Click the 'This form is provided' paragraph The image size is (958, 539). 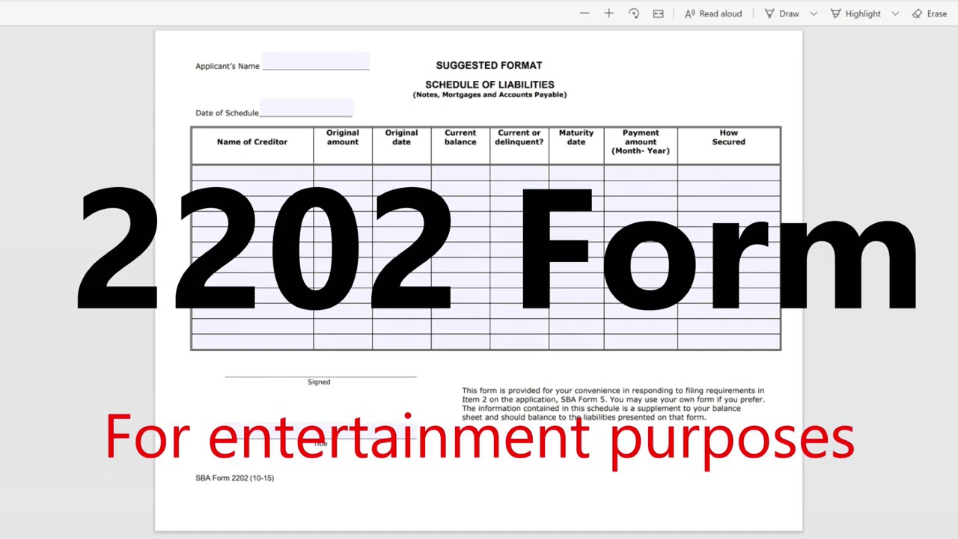pyautogui.click(x=613, y=404)
